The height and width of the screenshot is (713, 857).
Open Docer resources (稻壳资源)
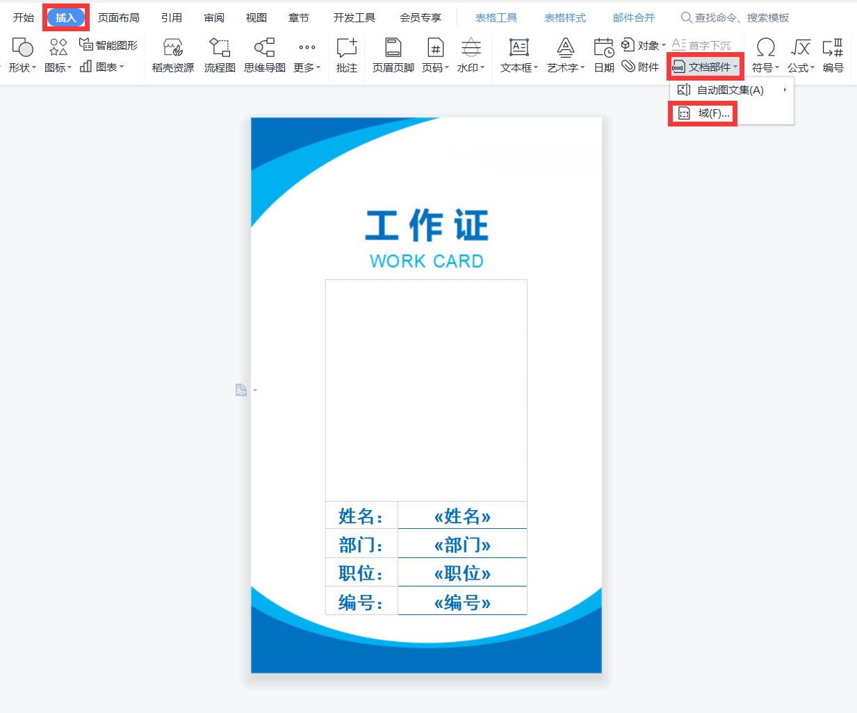pos(173,55)
